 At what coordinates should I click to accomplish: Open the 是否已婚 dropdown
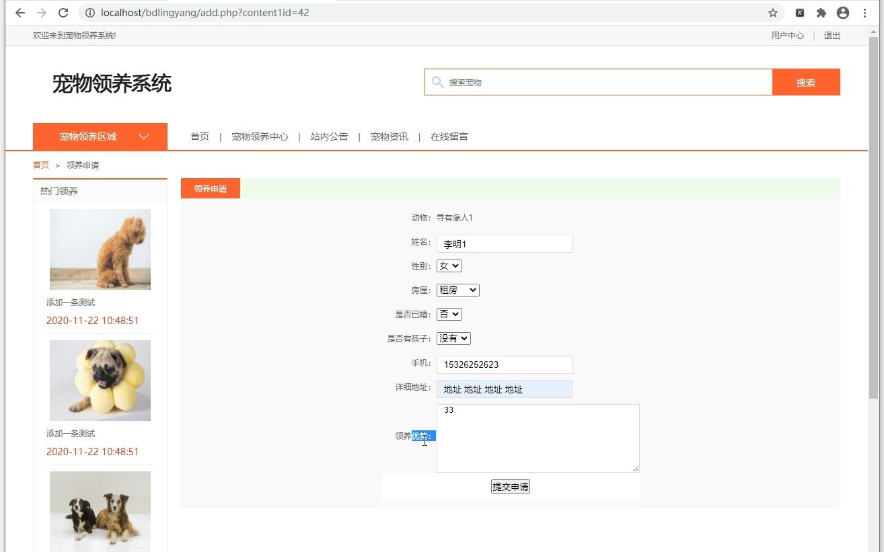coord(449,314)
